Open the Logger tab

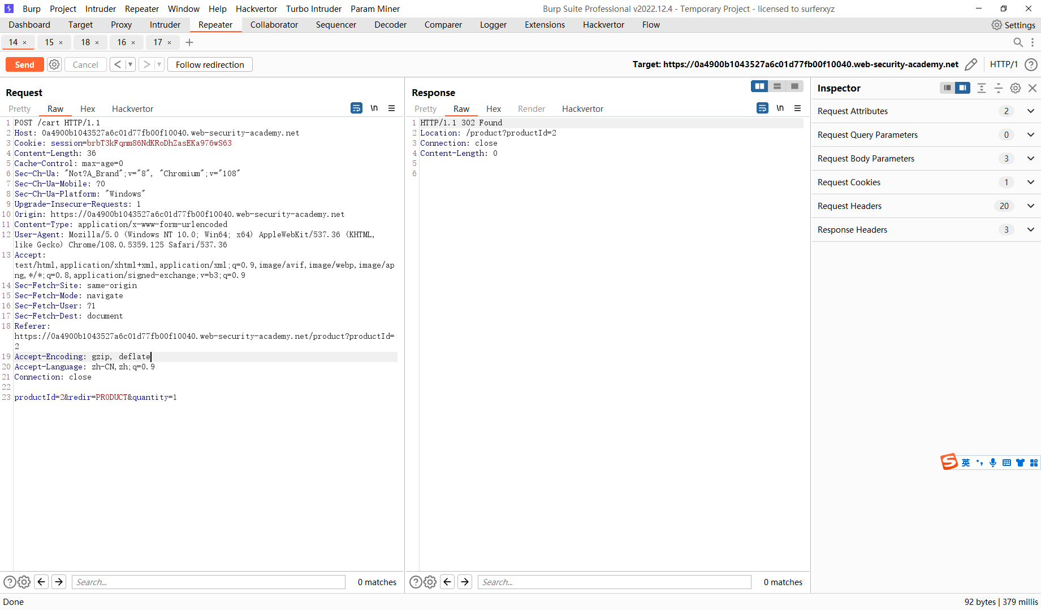pyautogui.click(x=493, y=25)
